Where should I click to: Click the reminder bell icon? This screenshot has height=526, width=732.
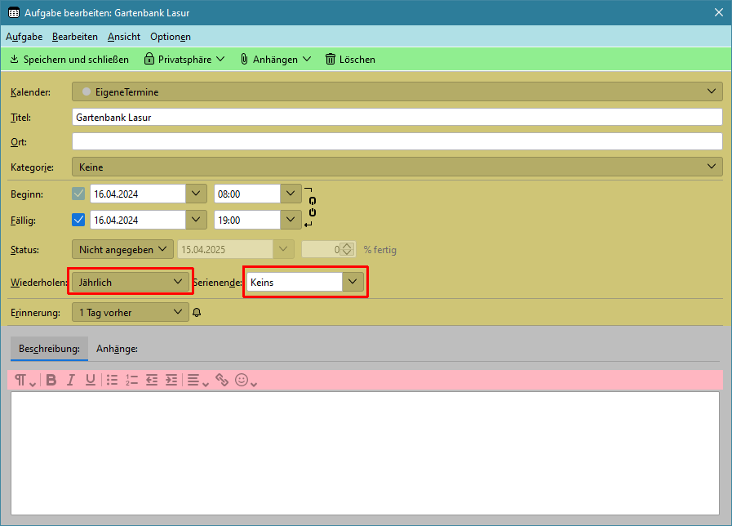pyautogui.click(x=196, y=312)
